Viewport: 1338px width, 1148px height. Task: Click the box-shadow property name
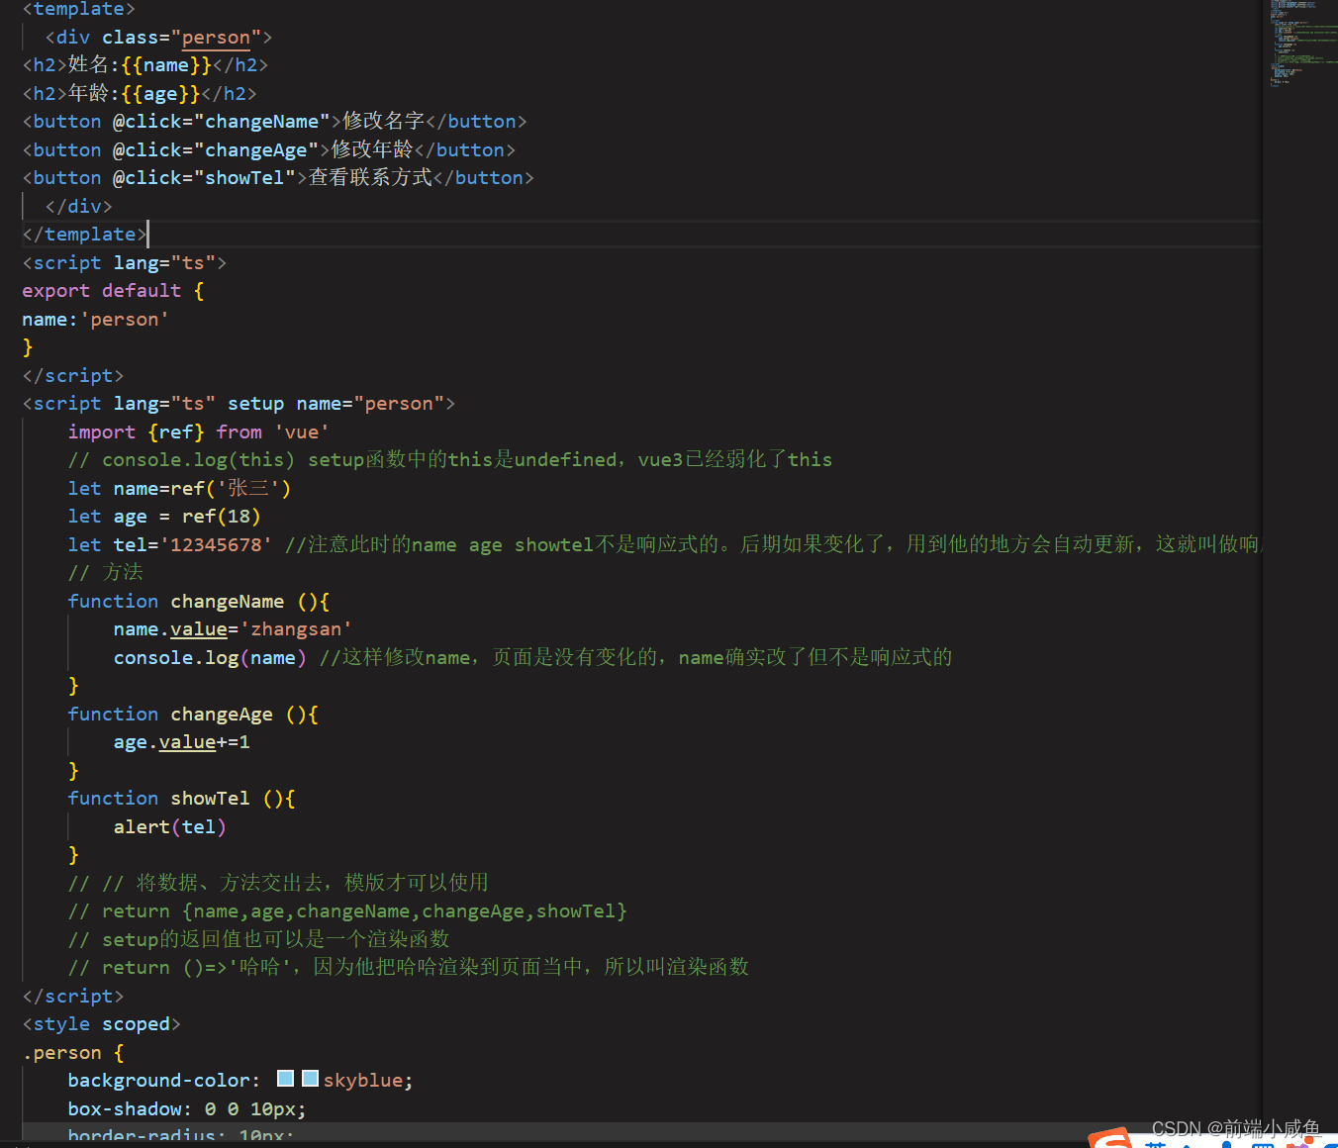tap(125, 1109)
